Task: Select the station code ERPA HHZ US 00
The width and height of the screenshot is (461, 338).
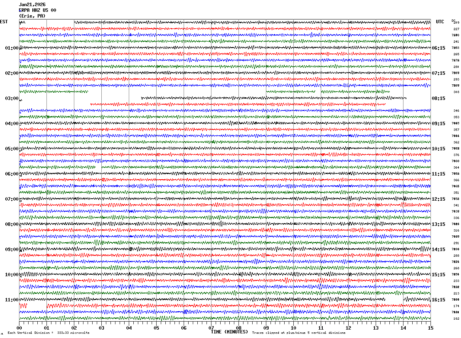Action: tap(37, 10)
